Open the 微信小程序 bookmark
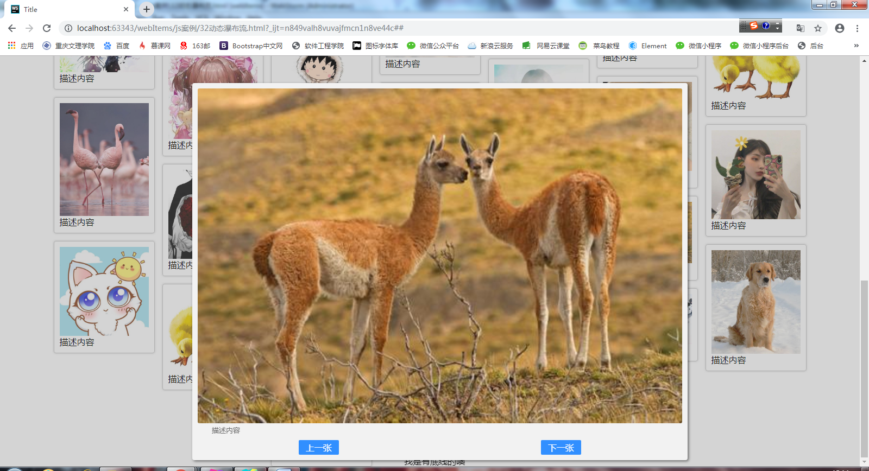 698,46
